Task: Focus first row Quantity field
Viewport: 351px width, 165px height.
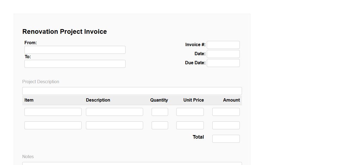Action: (160, 112)
